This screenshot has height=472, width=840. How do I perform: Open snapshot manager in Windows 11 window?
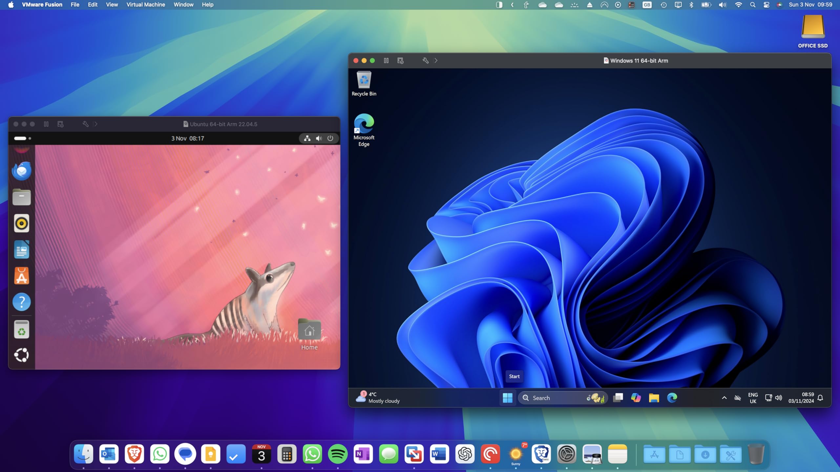[400, 61]
